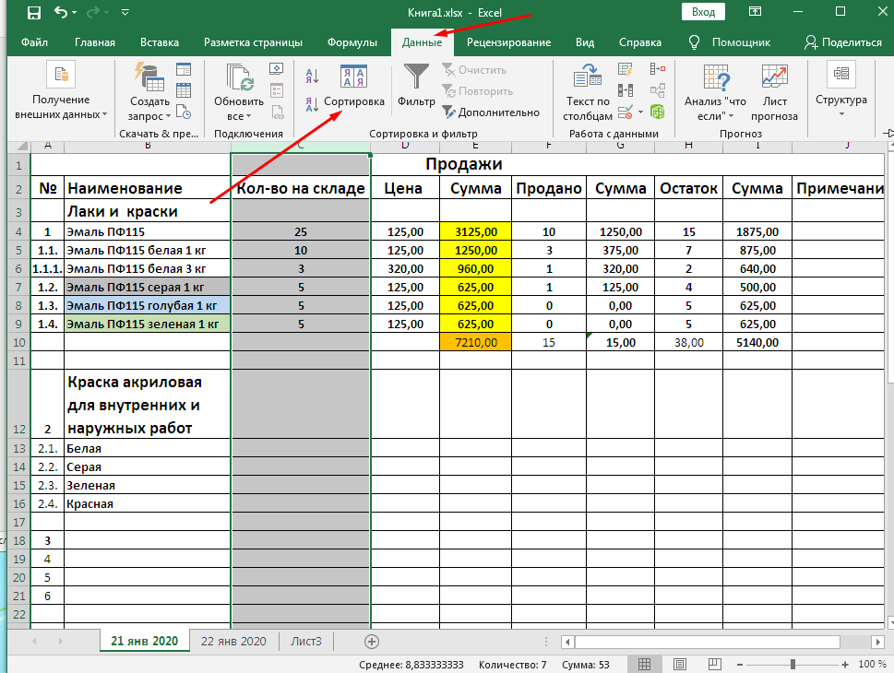Open the Разметка страницы tab
The height and width of the screenshot is (673, 894).
point(253,42)
